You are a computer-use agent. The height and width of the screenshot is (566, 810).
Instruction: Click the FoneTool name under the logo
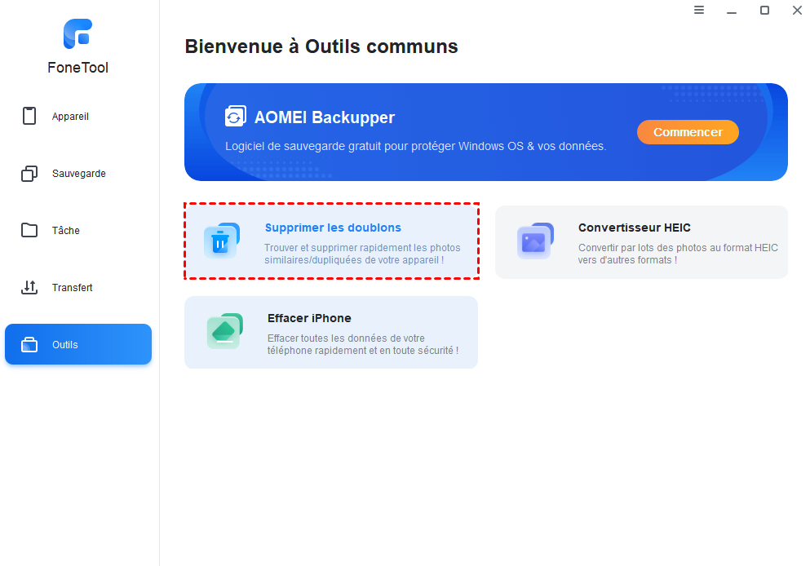[78, 68]
